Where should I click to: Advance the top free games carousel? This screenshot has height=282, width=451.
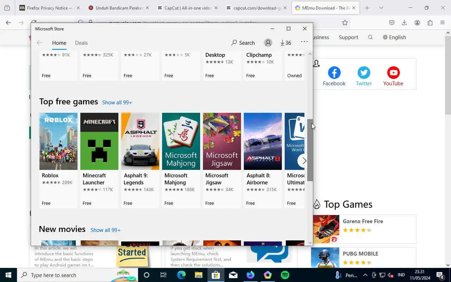click(304, 161)
